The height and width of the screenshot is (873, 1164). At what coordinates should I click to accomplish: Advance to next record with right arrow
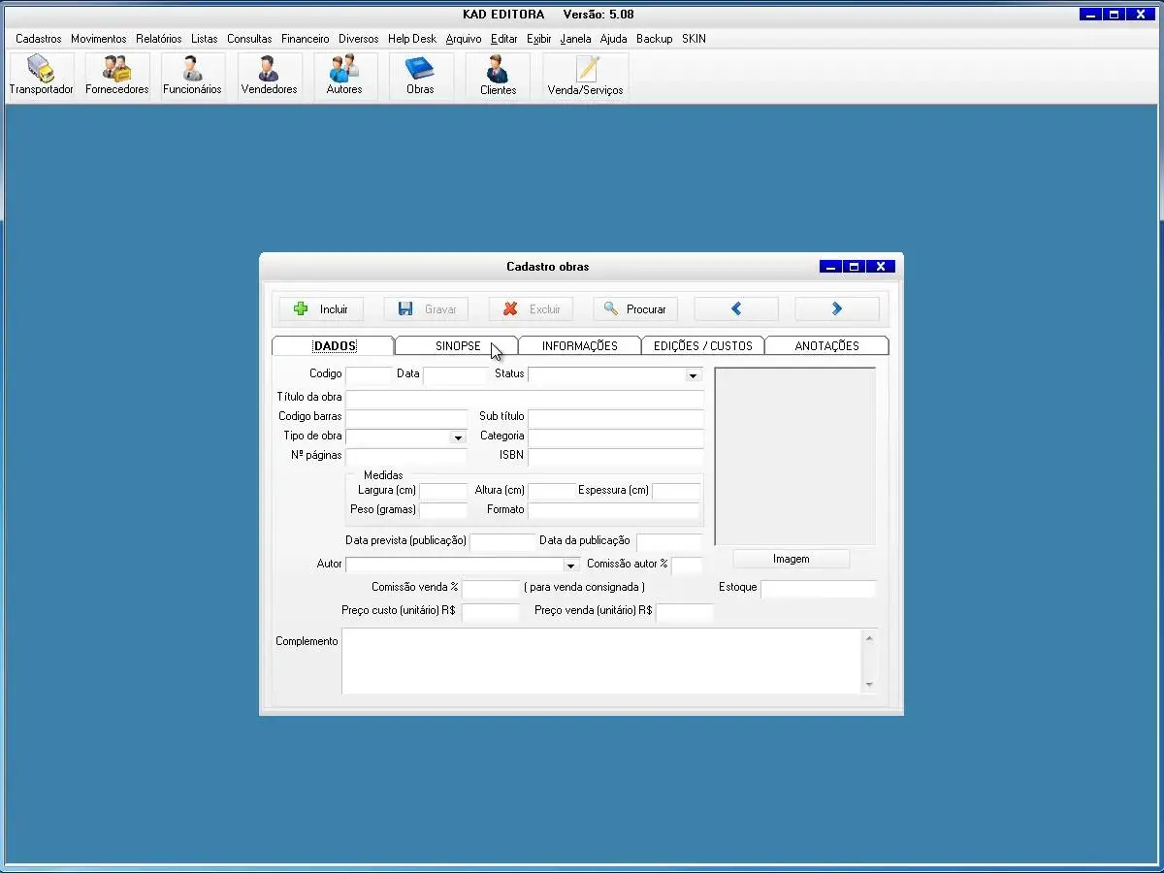pyautogui.click(x=837, y=309)
